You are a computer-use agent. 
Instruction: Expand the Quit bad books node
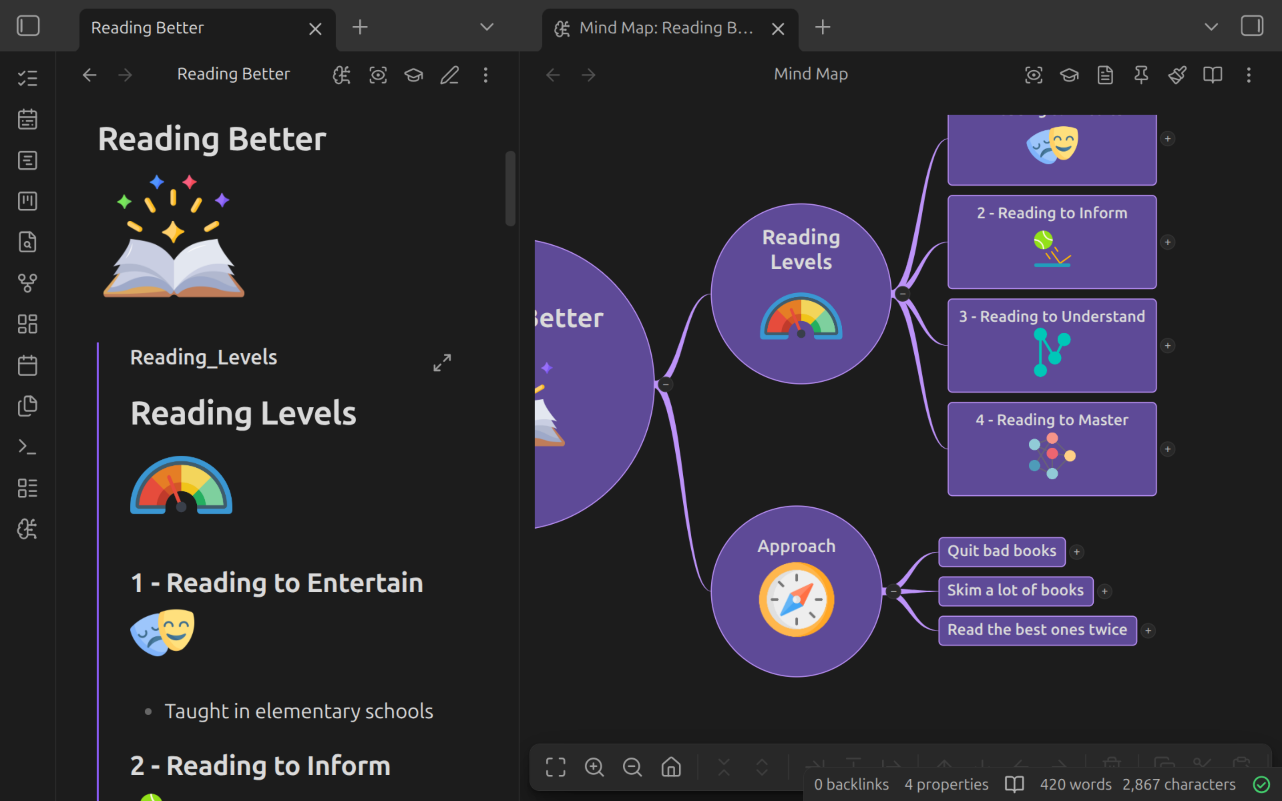pos(1076,552)
